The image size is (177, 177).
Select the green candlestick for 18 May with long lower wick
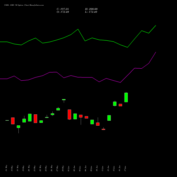[18, 127]
